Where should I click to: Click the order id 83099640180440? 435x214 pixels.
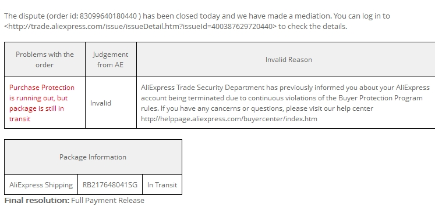click(x=108, y=16)
